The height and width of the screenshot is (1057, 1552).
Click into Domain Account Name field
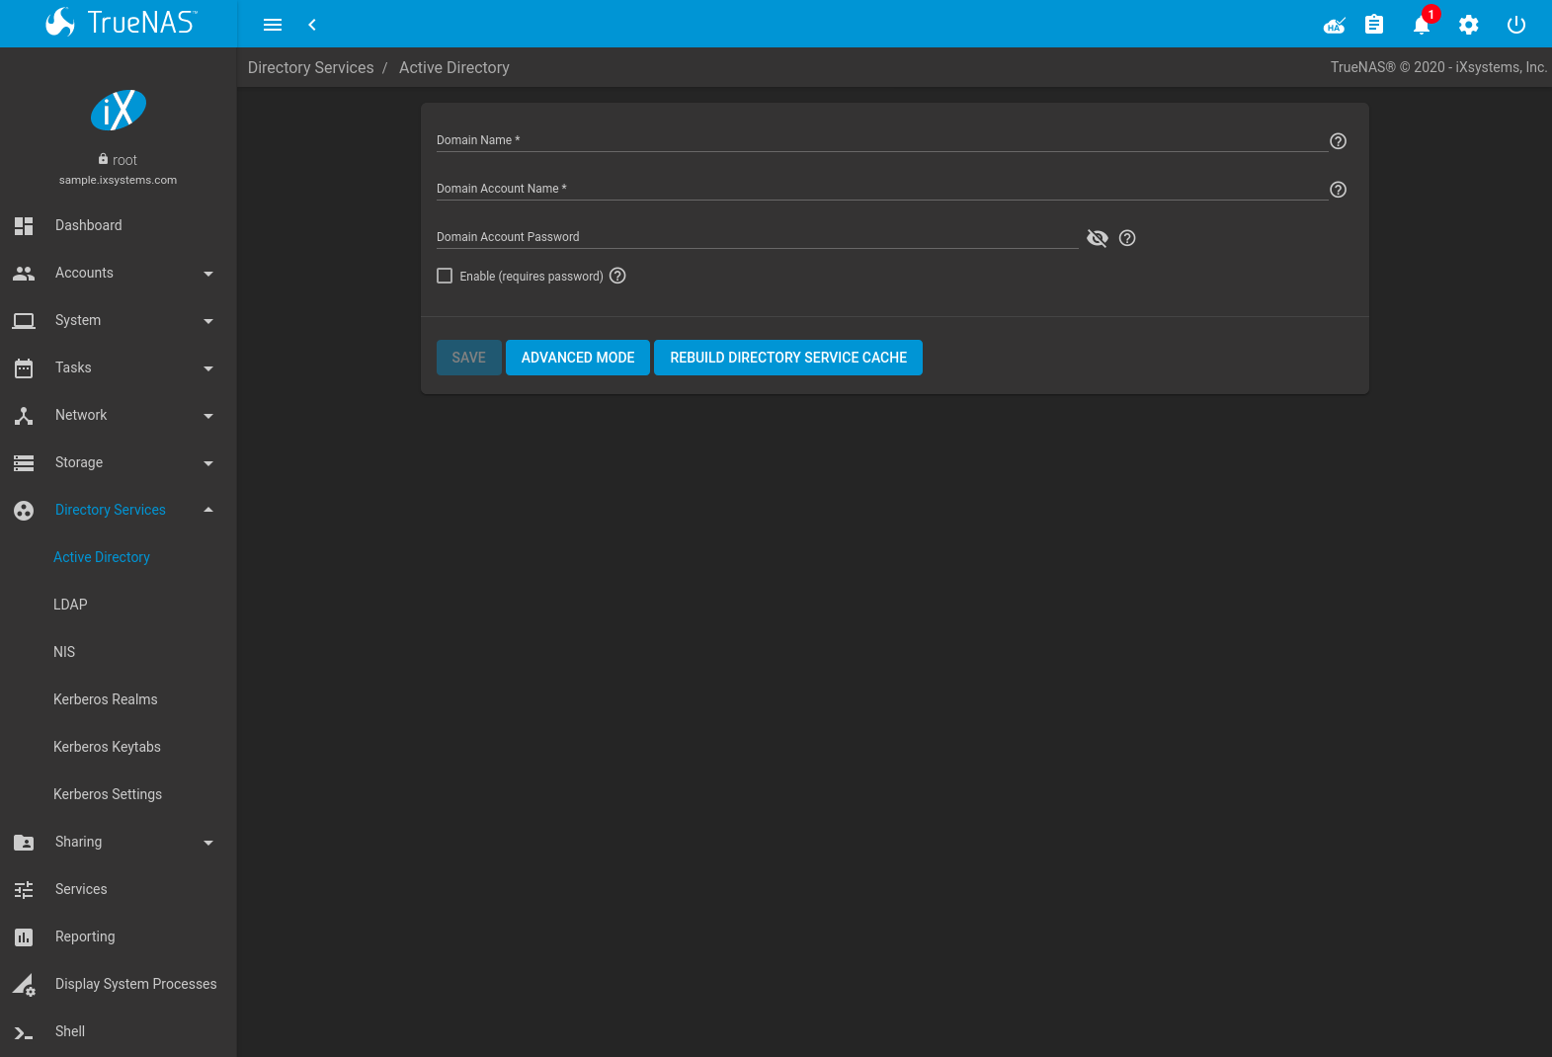[x=882, y=189]
